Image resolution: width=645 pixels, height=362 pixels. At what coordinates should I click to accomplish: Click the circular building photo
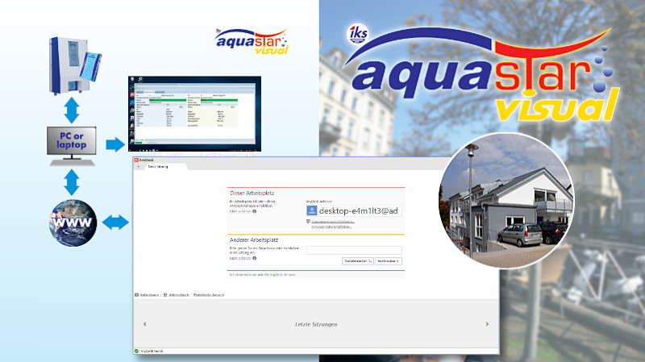[x=506, y=201]
